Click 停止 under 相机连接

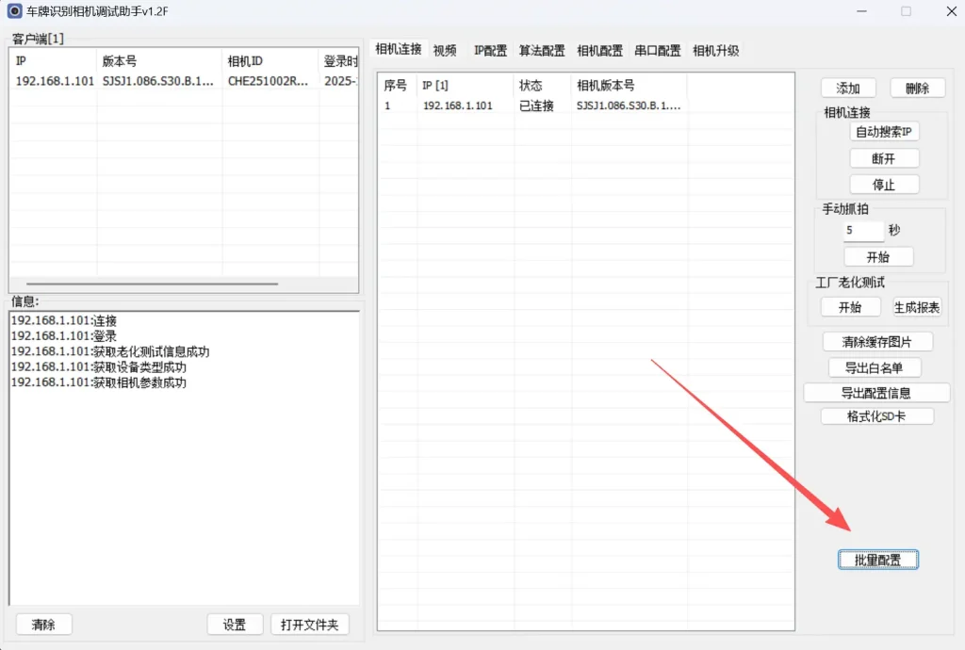point(884,184)
